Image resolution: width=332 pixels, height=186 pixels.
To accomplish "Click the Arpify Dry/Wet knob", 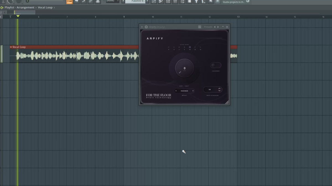I will pos(185,68).
